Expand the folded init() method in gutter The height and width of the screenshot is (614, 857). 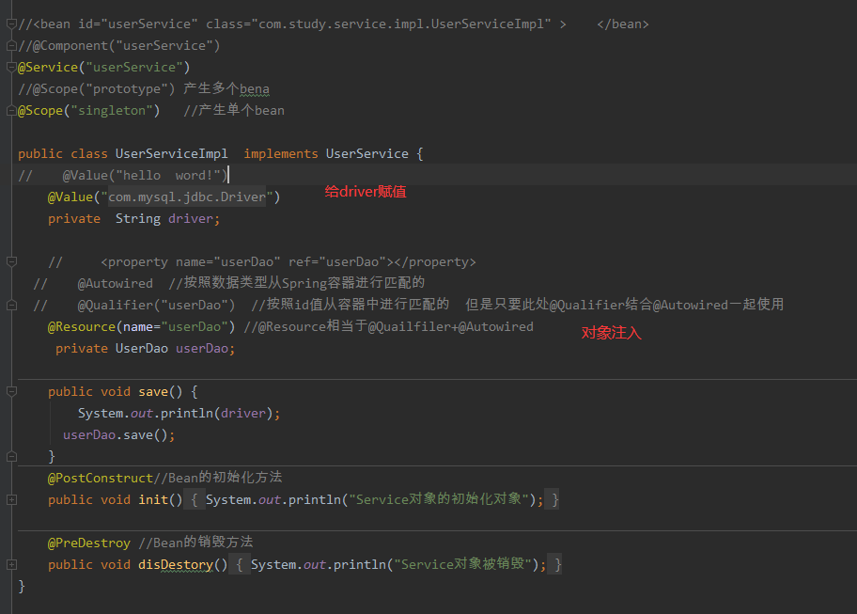click(x=11, y=499)
